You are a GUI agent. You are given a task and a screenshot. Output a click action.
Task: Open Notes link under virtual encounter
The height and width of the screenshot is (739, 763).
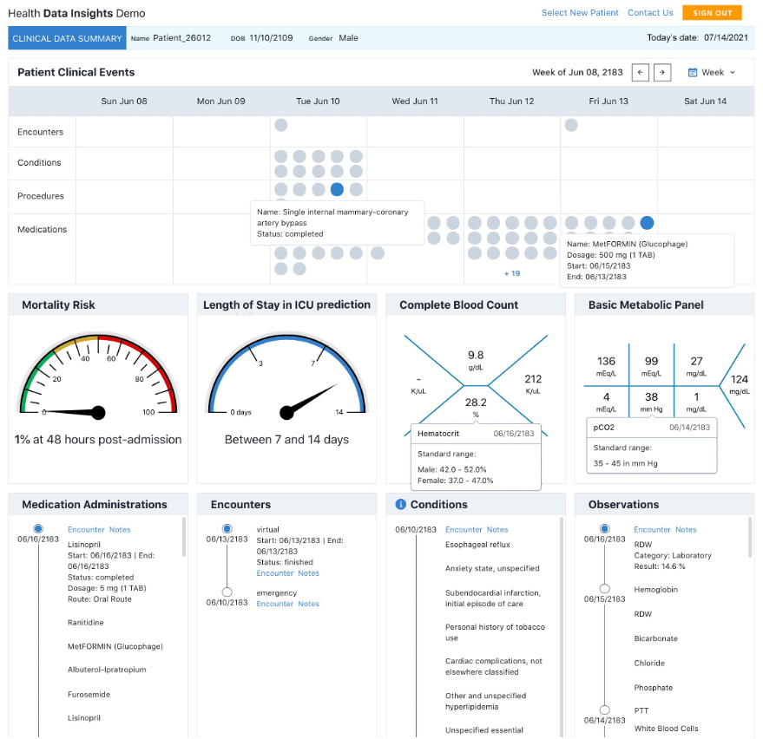click(308, 573)
